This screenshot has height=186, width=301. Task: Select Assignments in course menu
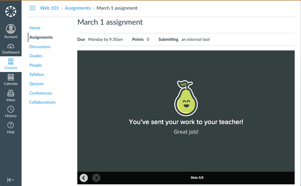click(41, 37)
